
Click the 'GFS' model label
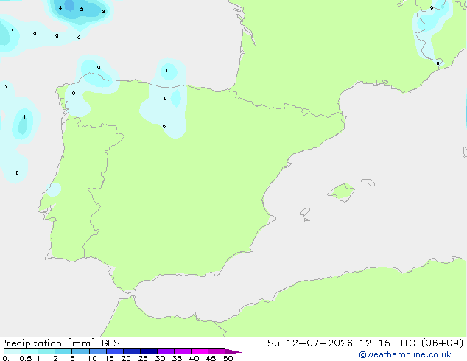(110, 343)
